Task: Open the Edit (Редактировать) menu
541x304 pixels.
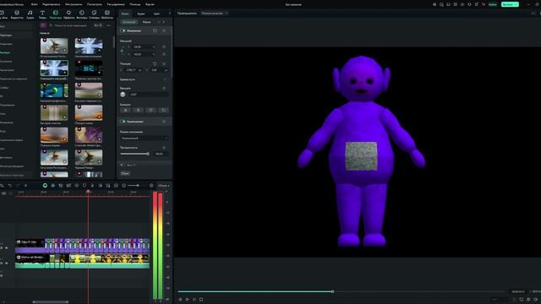Action: tap(51, 4)
